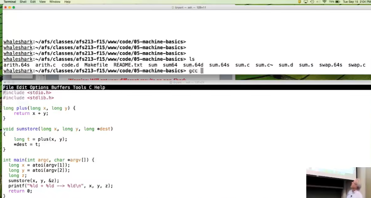Click the battery status icon
This screenshot has height=198, width=371.
click(x=338, y=2)
